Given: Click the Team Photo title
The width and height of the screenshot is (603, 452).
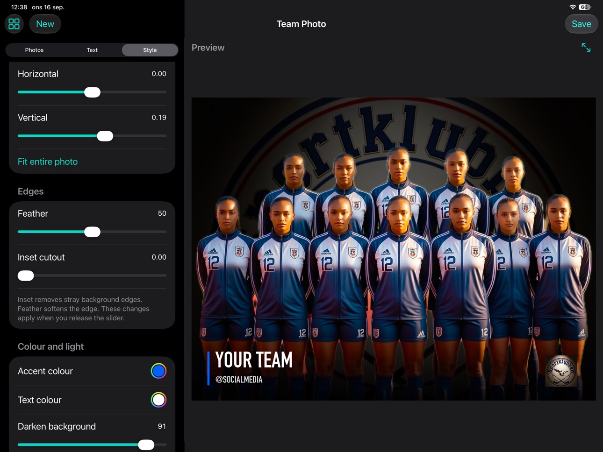Looking at the screenshot, I should (x=301, y=24).
